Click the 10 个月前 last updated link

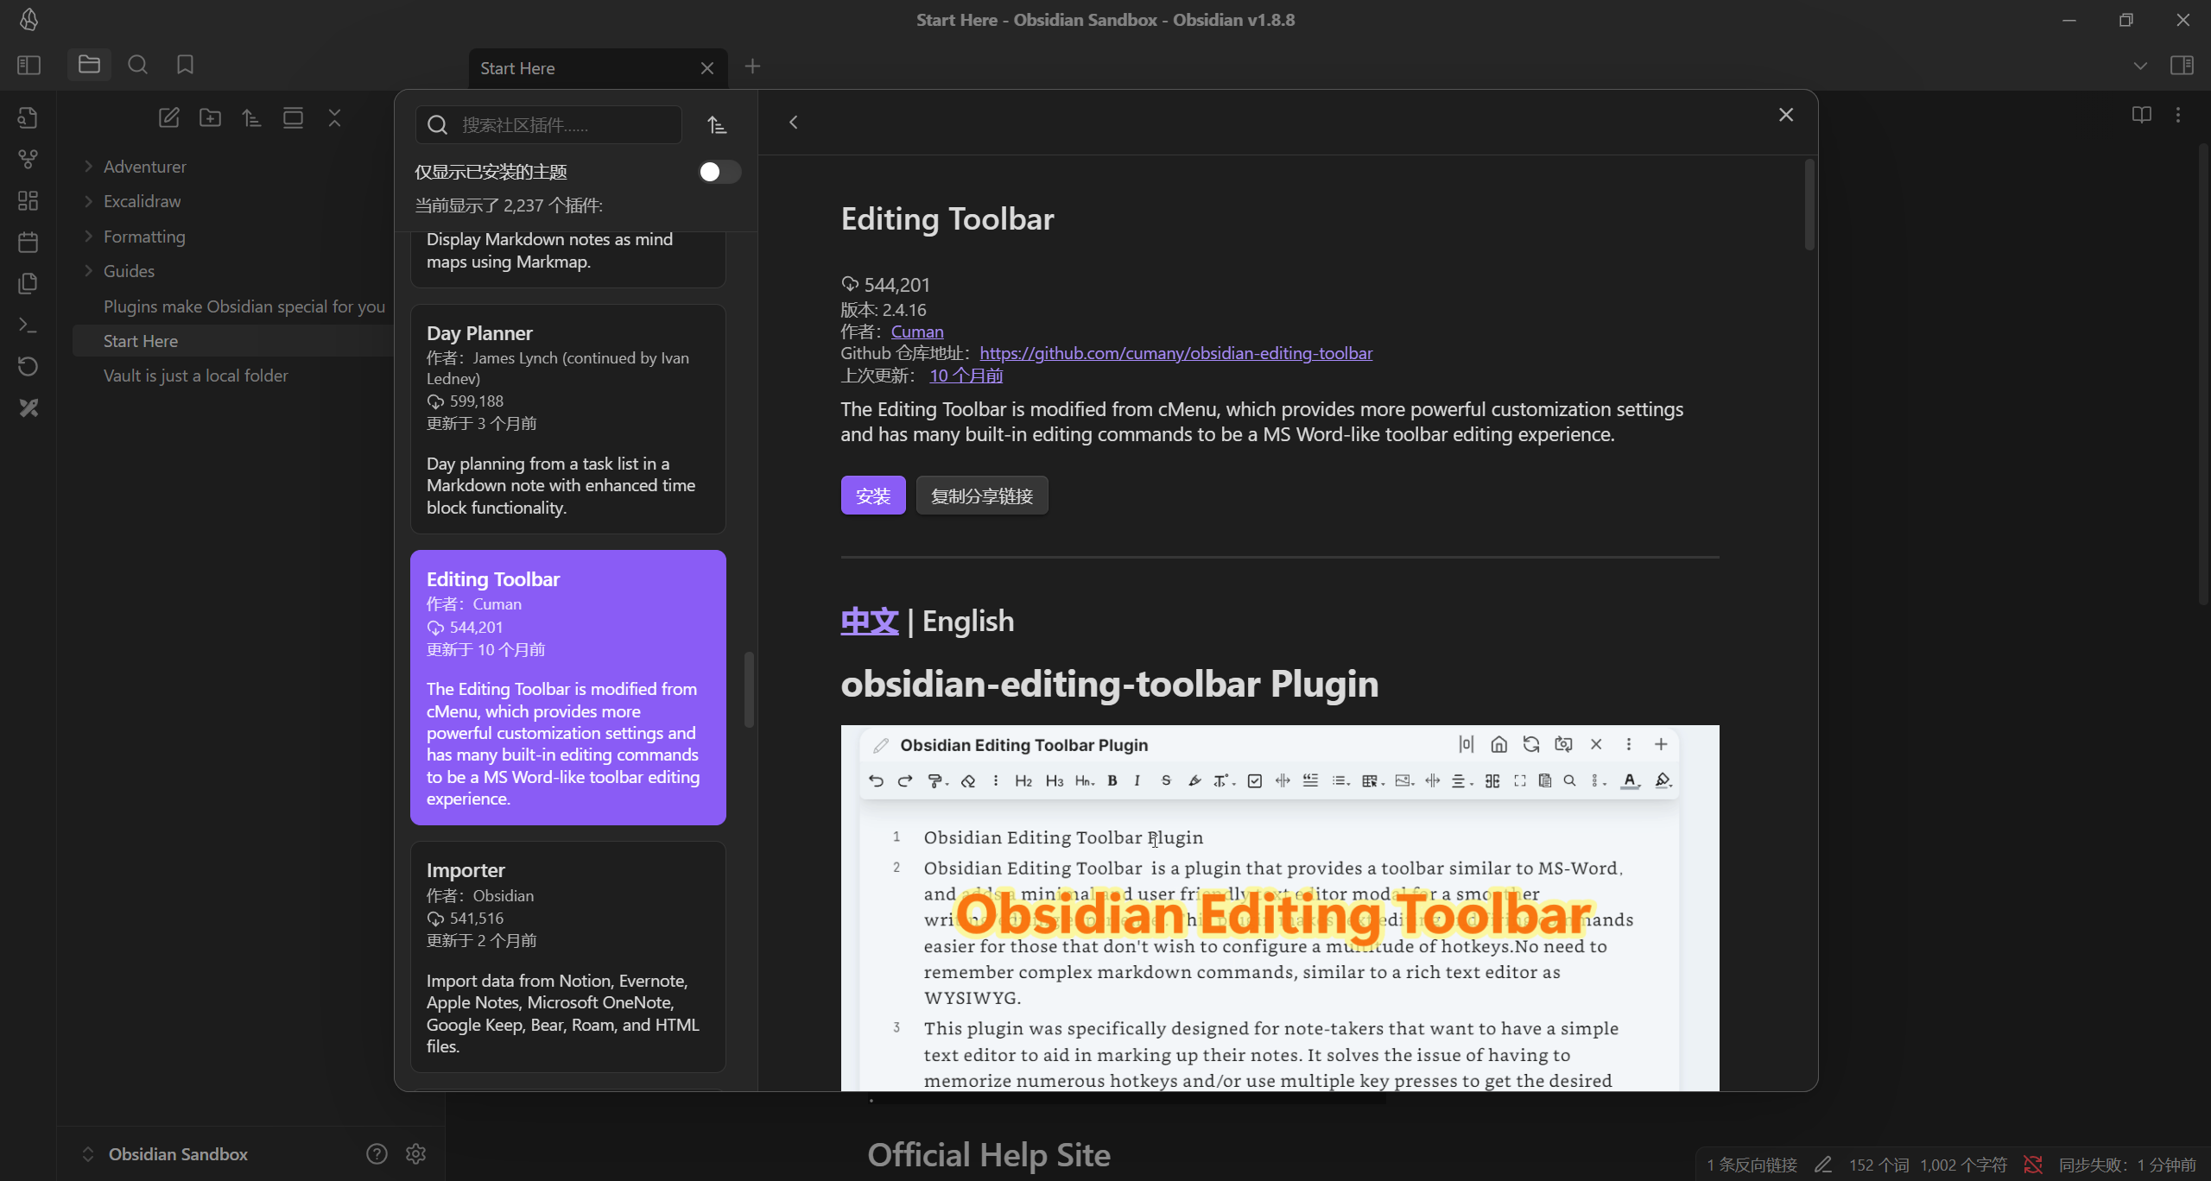[966, 376]
